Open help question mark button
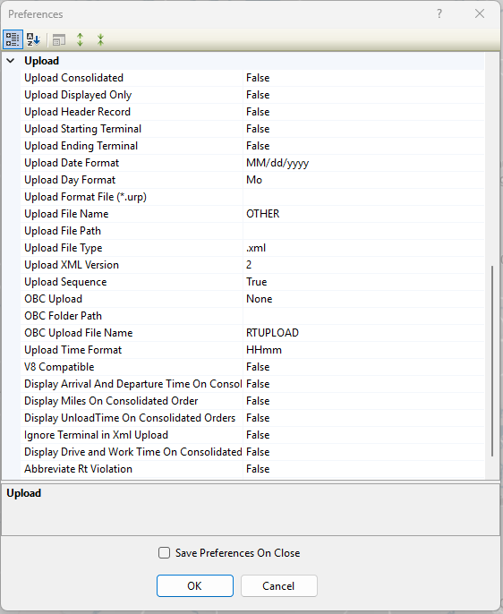The width and height of the screenshot is (503, 614). (439, 13)
